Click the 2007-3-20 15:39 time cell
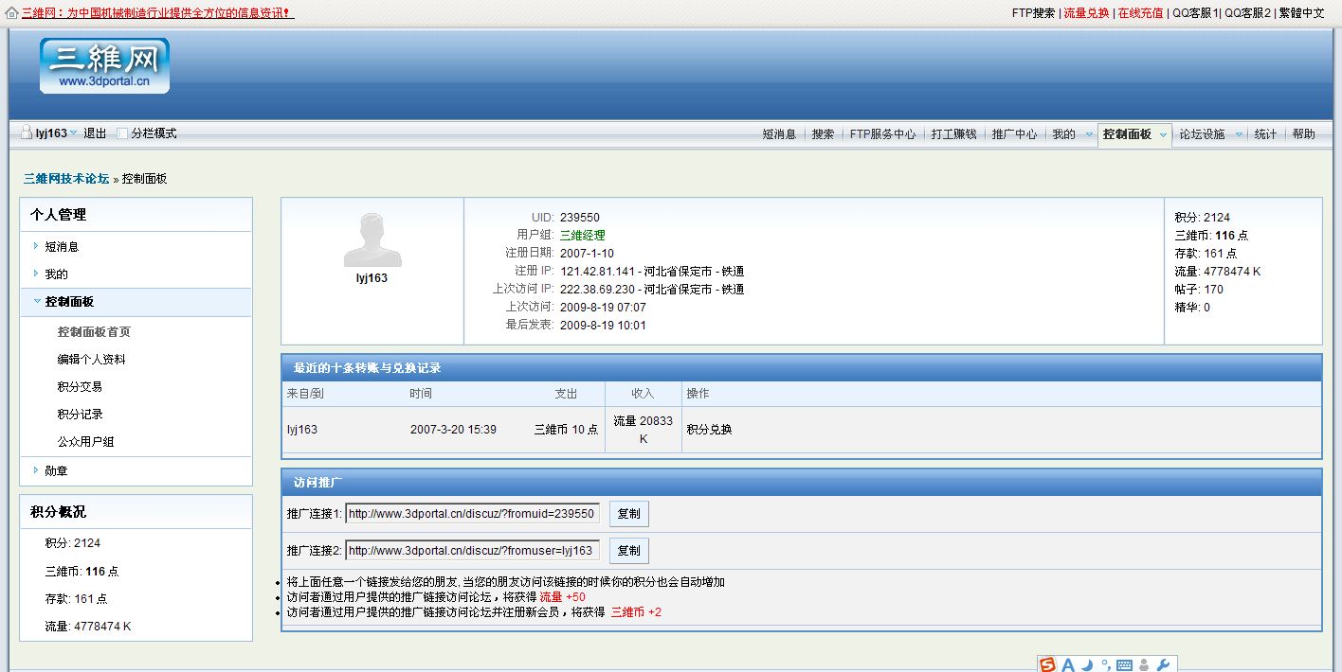The image size is (1342, 672). click(453, 430)
